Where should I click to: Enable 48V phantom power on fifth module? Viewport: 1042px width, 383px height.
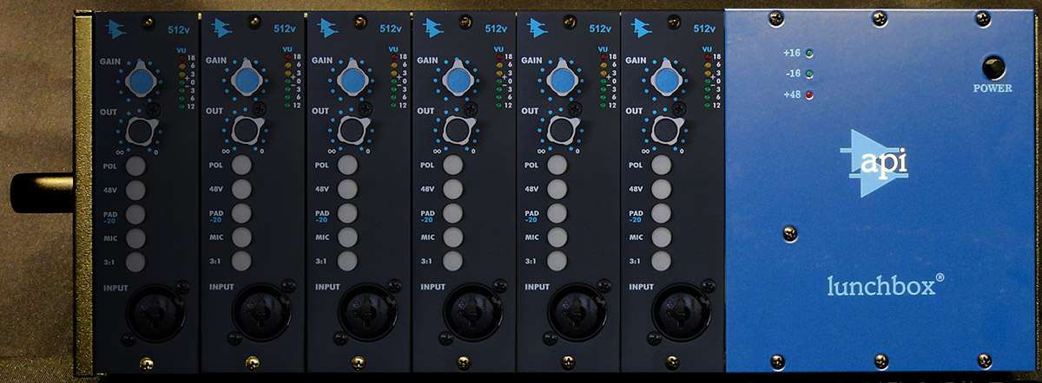557,190
